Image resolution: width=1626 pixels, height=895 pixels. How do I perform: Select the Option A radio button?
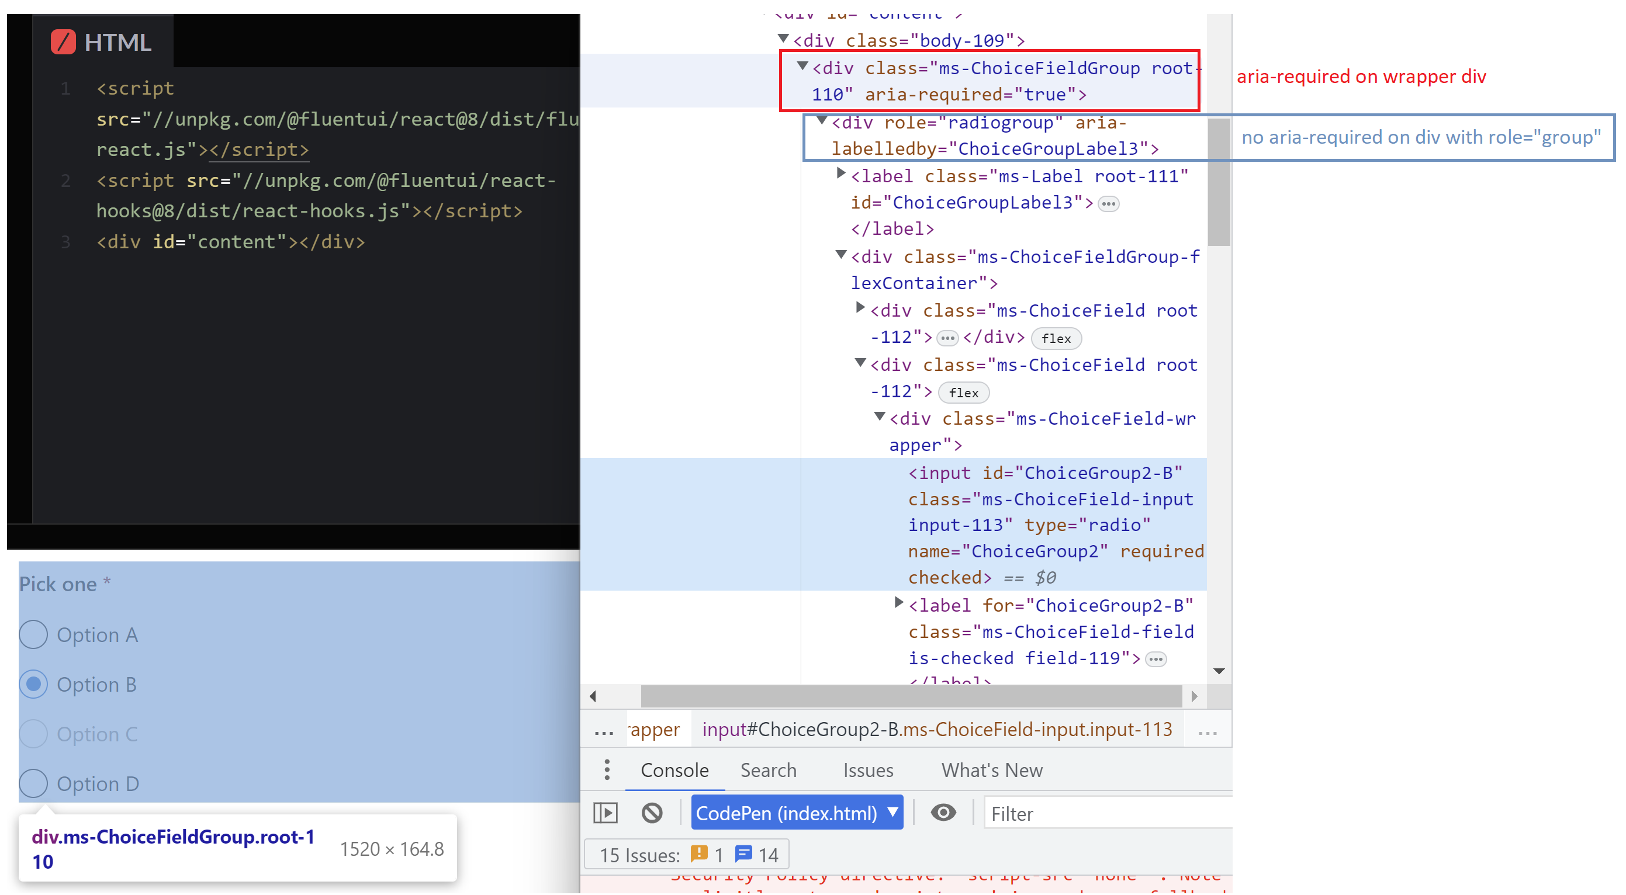[x=33, y=634]
